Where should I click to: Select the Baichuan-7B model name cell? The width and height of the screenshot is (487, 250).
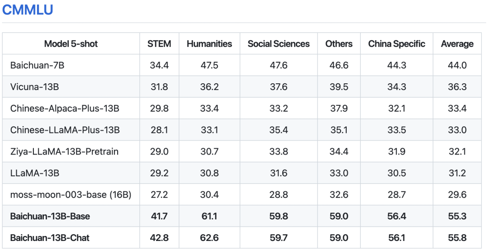[x=37, y=65]
